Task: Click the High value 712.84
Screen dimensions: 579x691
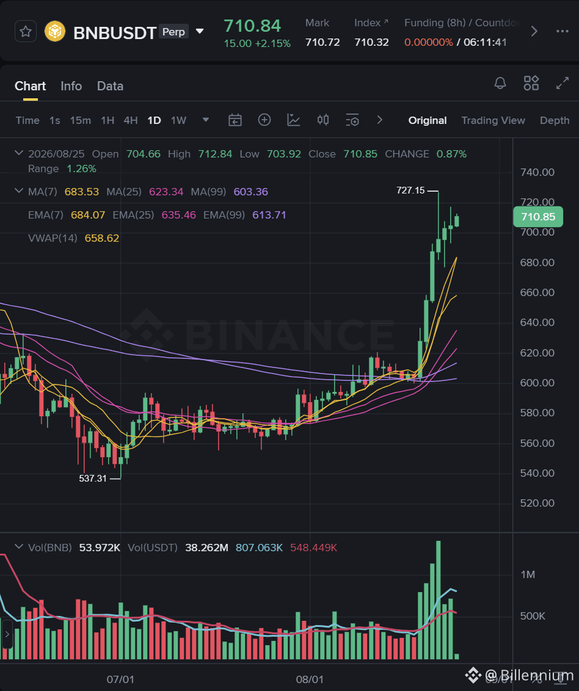Action: click(x=215, y=154)
